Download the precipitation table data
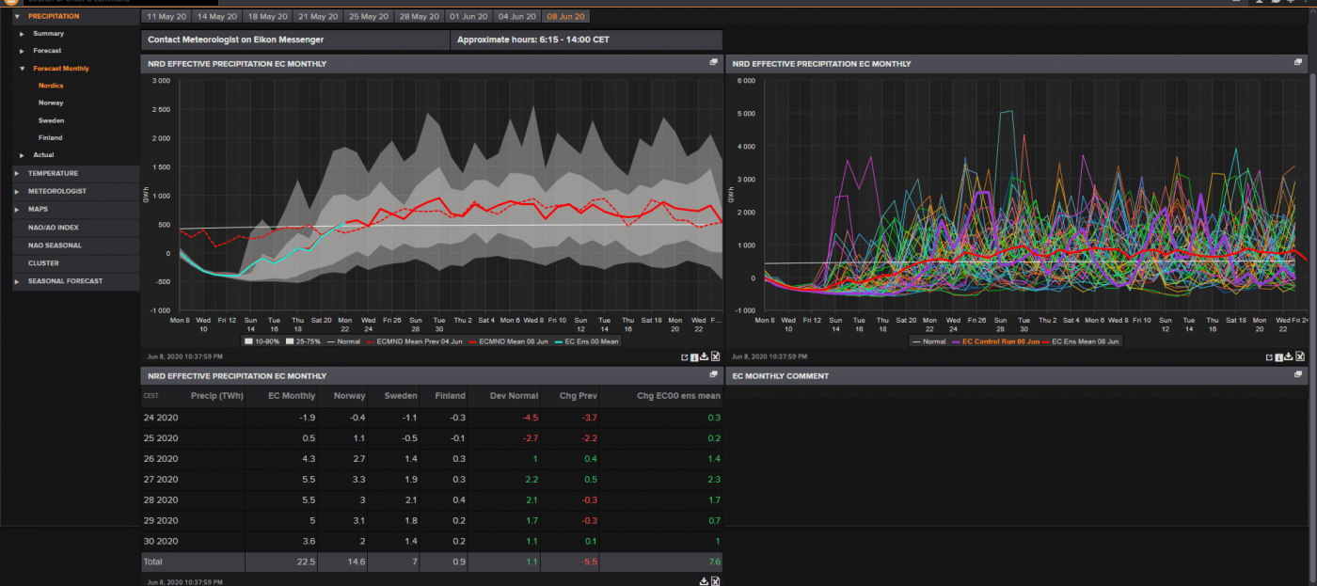1317x586 pixels. 705,581
